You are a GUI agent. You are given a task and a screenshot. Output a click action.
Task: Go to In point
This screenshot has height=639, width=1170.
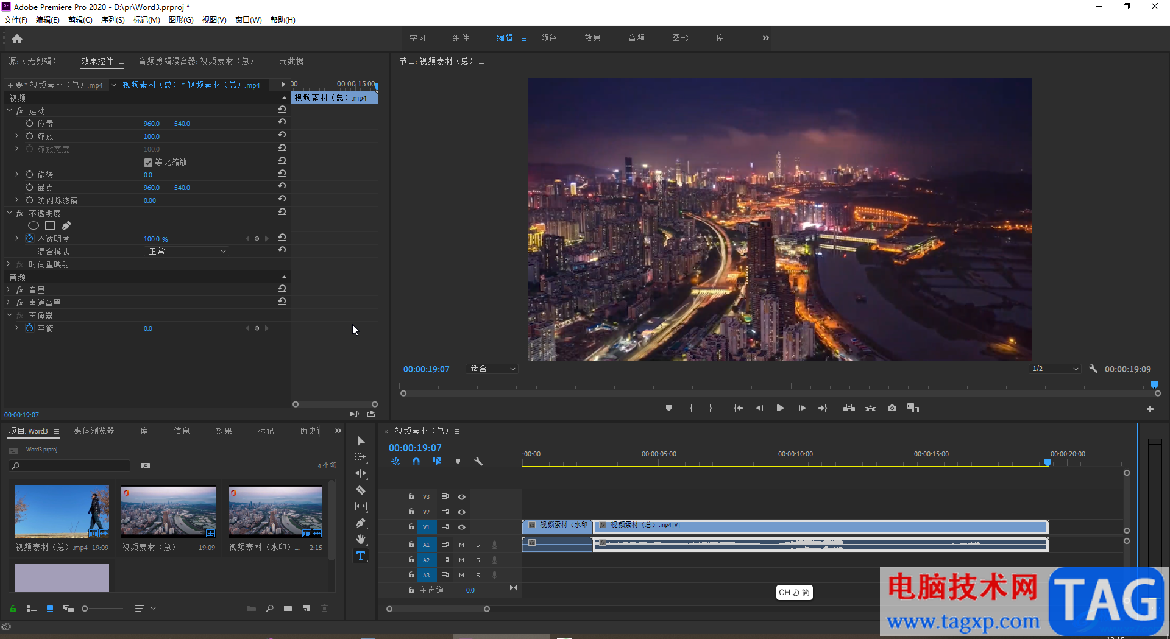coord(738,408)
